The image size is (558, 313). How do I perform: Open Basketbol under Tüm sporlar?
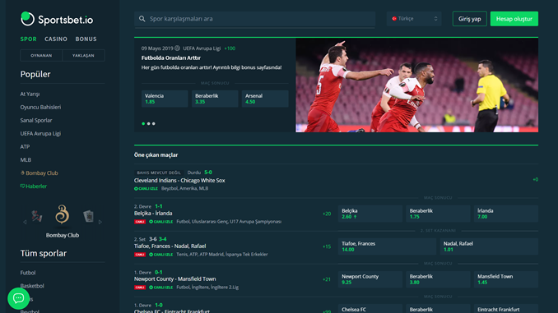32,286
